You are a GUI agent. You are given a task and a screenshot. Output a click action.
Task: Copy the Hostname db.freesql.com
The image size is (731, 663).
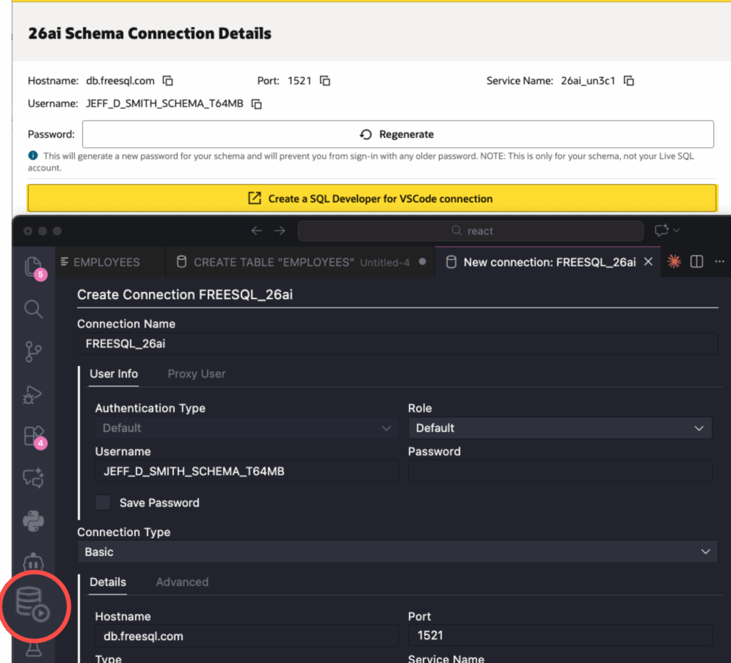coord(168,81)
